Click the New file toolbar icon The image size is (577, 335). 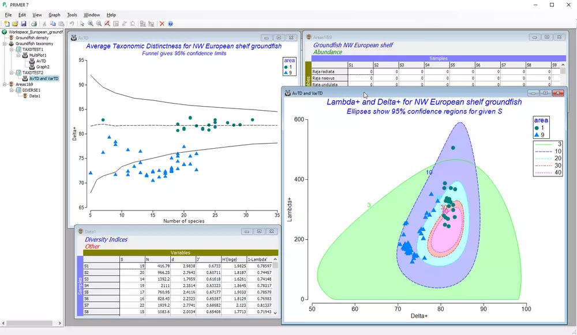point(6,24)
